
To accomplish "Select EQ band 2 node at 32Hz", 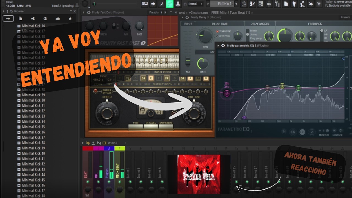I will tap(227, 94).
